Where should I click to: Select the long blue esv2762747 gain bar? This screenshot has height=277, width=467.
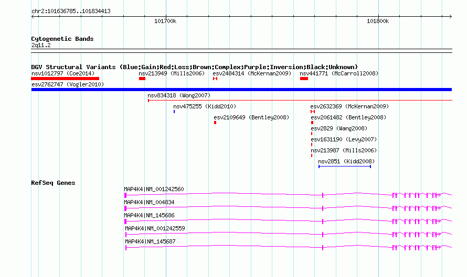coord(241,90)
